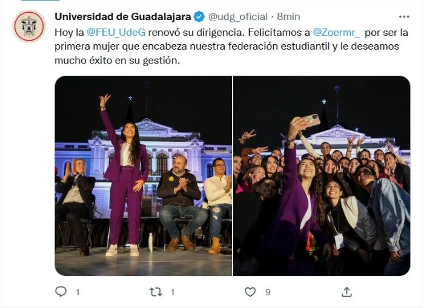Click the @udg_oficial handle
Screen dimensions: 424x308
click(x=237, y=17)
